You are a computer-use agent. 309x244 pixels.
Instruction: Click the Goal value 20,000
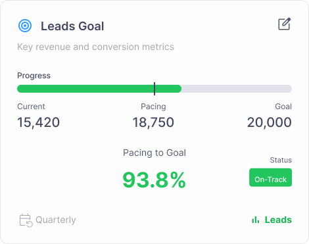(x=270, y=122)
